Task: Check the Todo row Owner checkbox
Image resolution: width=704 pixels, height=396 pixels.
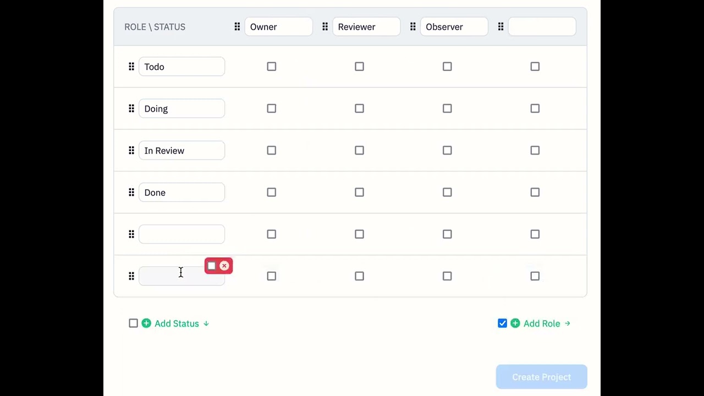Action: pyautogui.click(x=272, y=67)
